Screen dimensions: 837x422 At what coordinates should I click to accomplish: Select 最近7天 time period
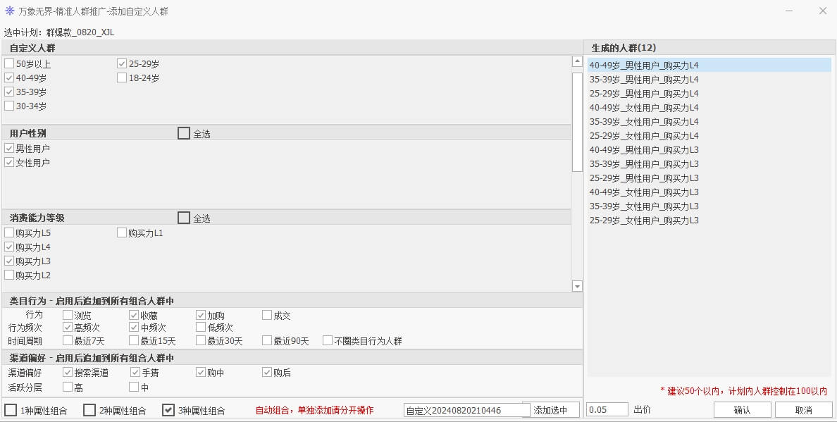tap(68, 341)
